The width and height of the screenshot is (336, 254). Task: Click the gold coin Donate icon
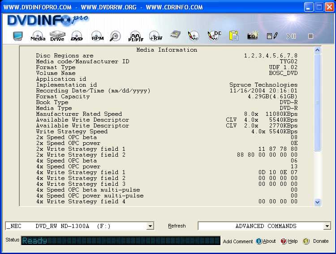[x=306, y=241]
